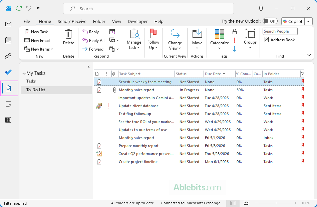Select the To-Do List folder
Image resolution: width=317 pixels, height=207 pixels.
click(56, 90)
